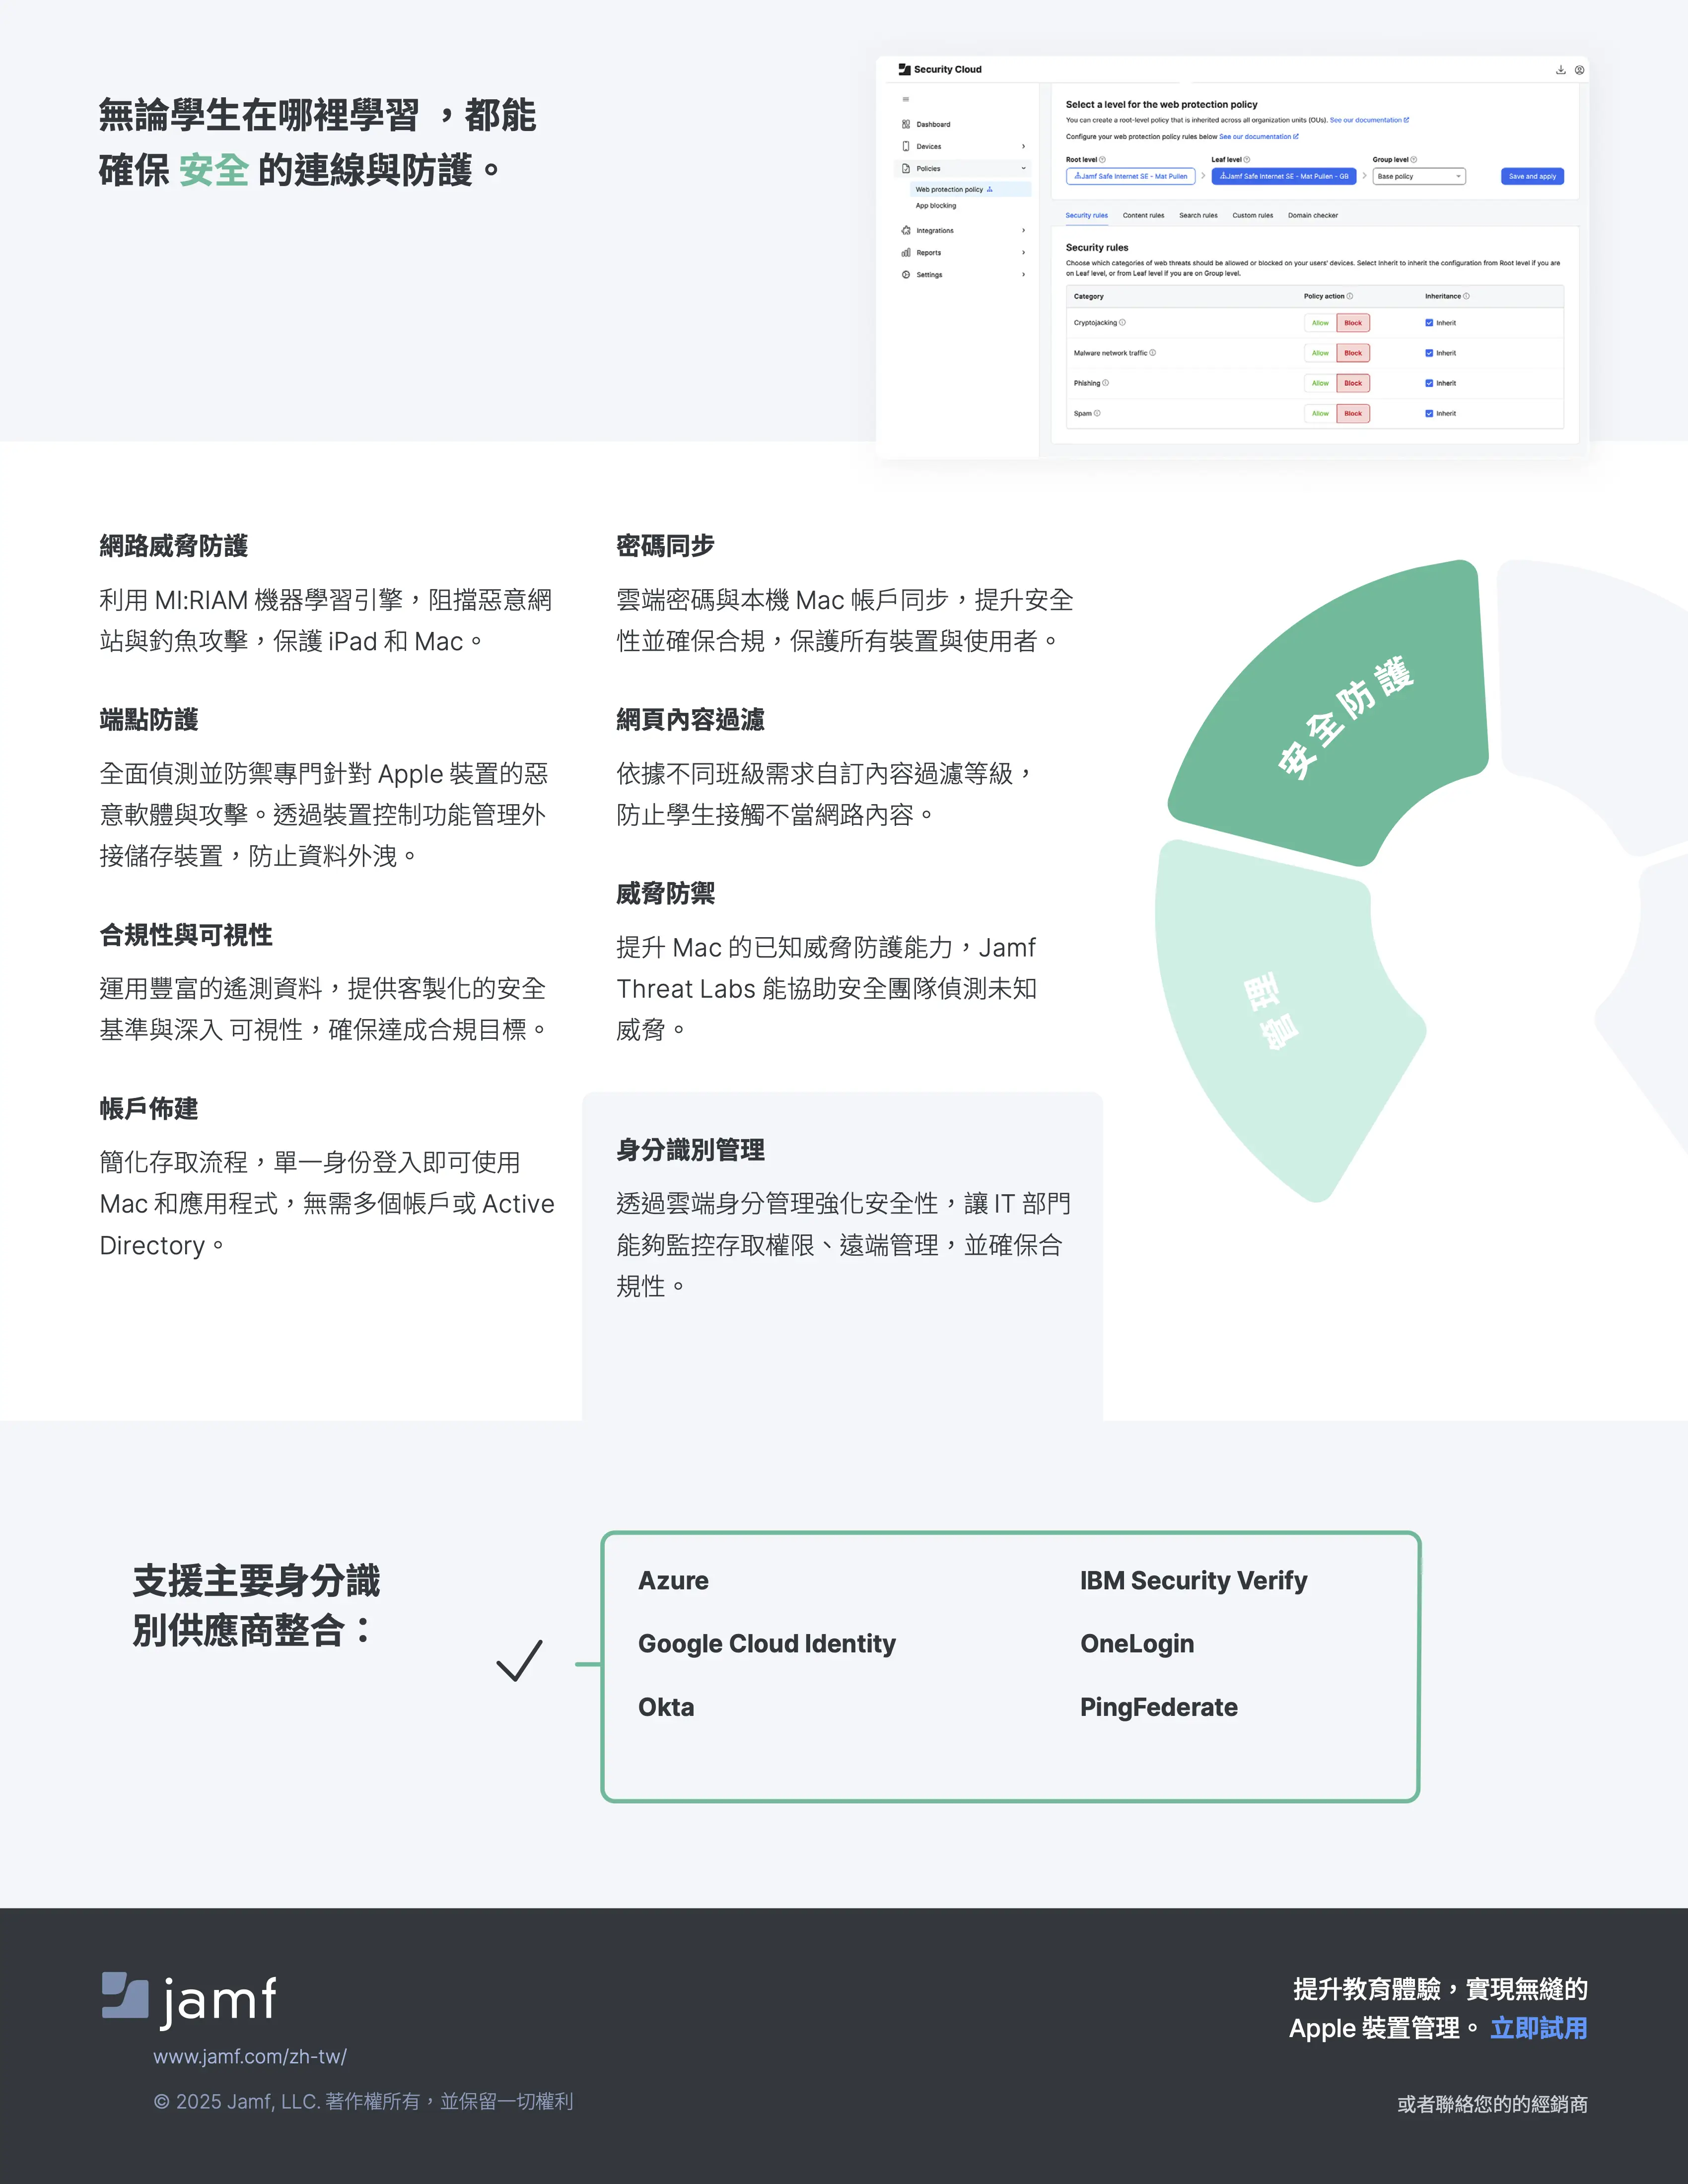Click the Okta provider entry
This screenshot has height=2184, width=1688.
coord(666,1707)
